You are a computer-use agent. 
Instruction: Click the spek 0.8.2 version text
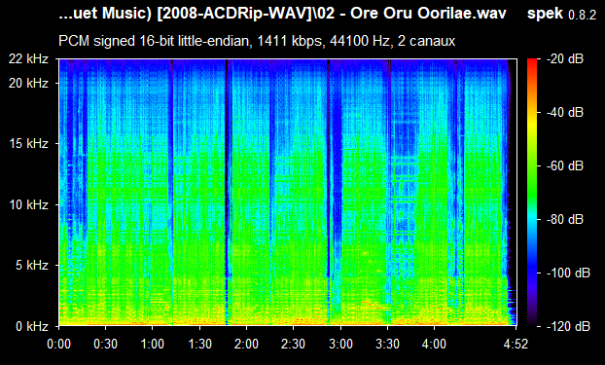(562, 14)
